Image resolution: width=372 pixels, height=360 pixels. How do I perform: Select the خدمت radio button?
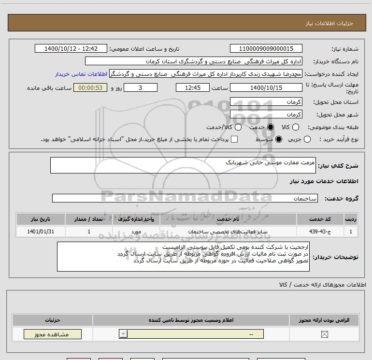pyautogui.click(x=270, y=127)
